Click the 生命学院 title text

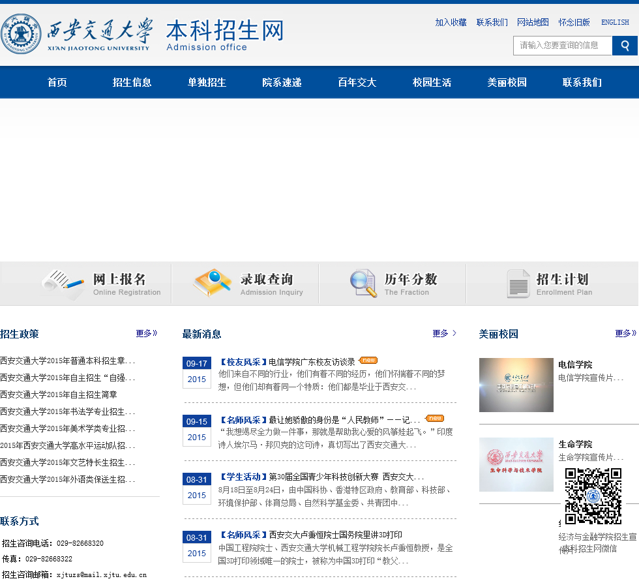(575, 444)
